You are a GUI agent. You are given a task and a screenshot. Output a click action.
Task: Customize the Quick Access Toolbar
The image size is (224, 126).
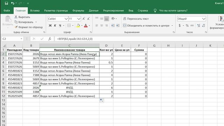tap(28, 3)
